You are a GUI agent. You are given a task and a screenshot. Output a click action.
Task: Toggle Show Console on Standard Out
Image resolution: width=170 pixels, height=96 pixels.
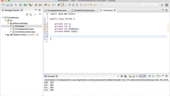point(141,76)
